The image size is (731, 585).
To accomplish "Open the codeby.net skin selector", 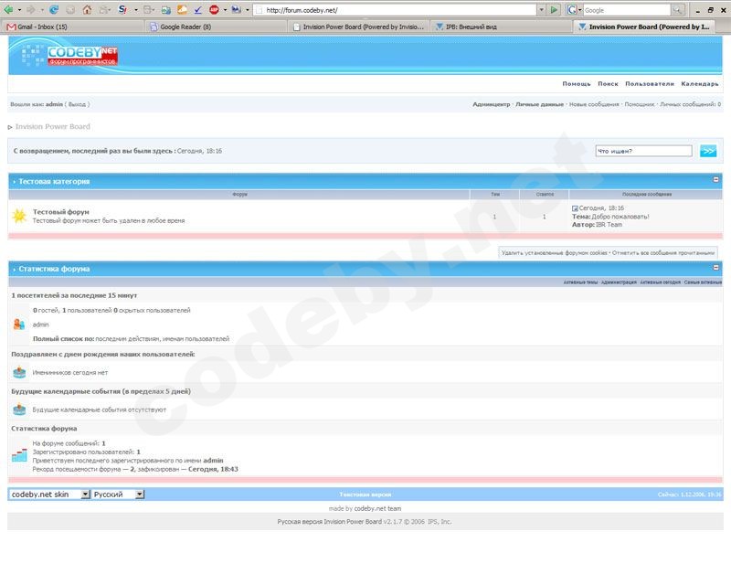I will tap(49, 494).
